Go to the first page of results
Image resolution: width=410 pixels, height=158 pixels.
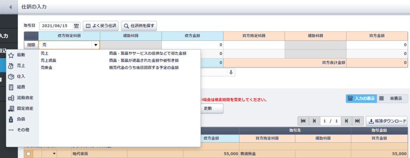point(303,121)
